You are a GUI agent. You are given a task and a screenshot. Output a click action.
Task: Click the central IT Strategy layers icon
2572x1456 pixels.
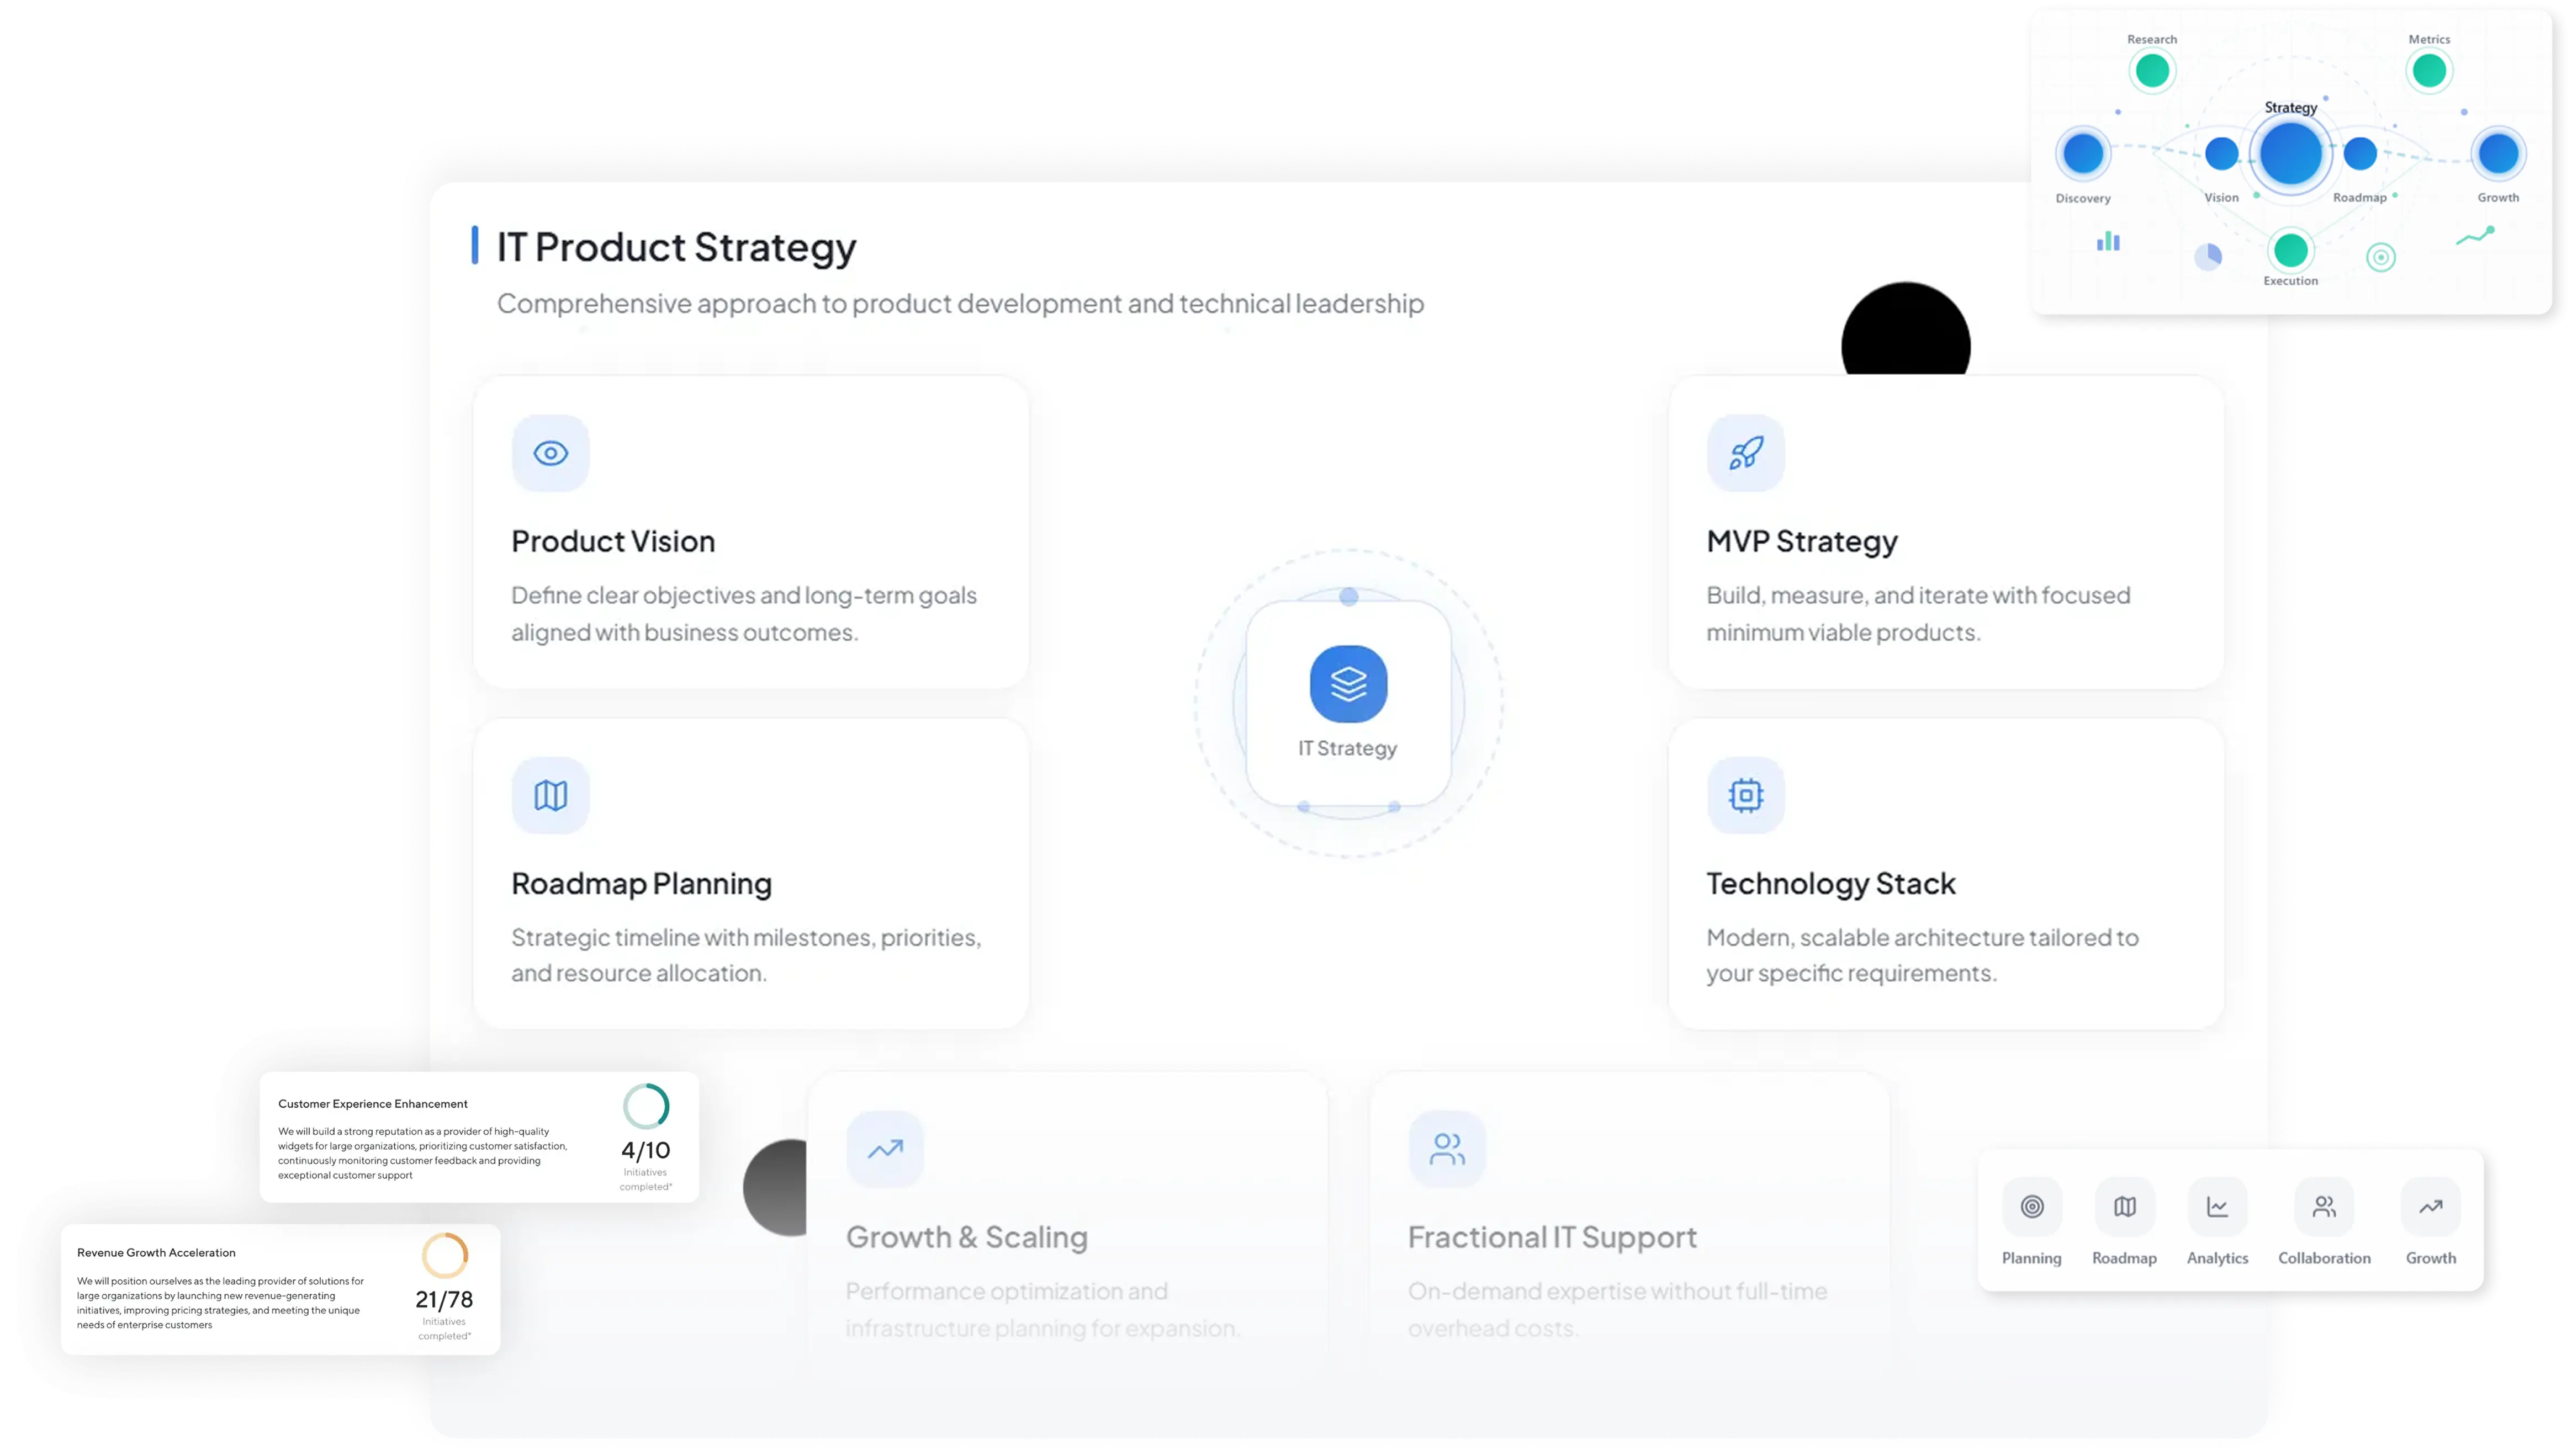tap(1347, 684)
